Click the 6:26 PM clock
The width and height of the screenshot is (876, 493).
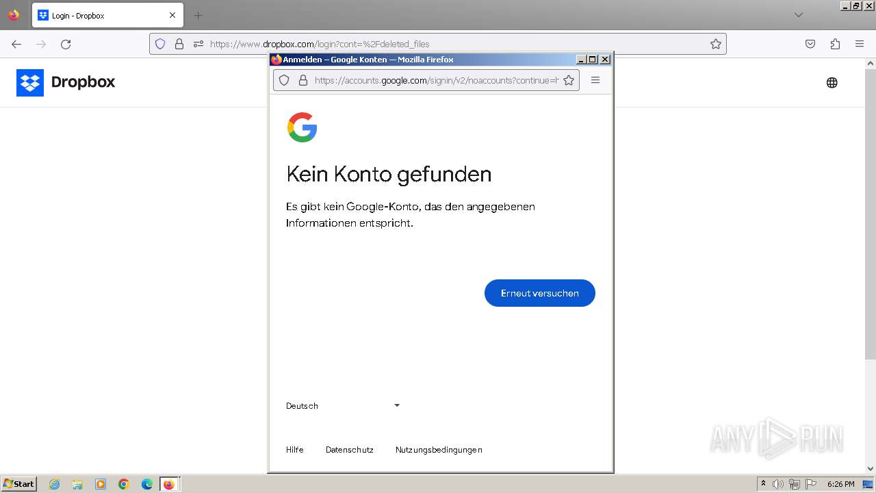840,484
